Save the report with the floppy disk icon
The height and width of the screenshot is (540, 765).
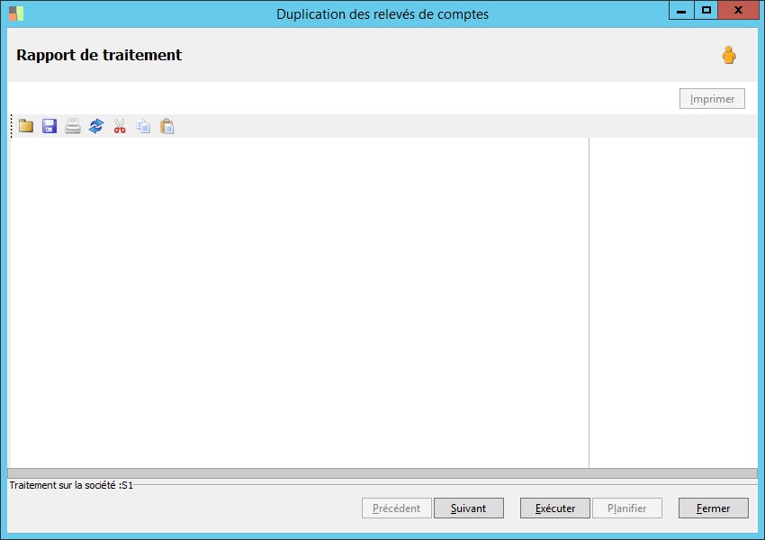pyautogui.click(x=49, y=126)
